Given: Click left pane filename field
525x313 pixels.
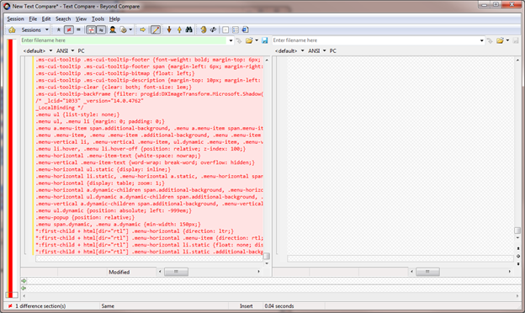Looking at the screenshot, I should click(124, 40).
